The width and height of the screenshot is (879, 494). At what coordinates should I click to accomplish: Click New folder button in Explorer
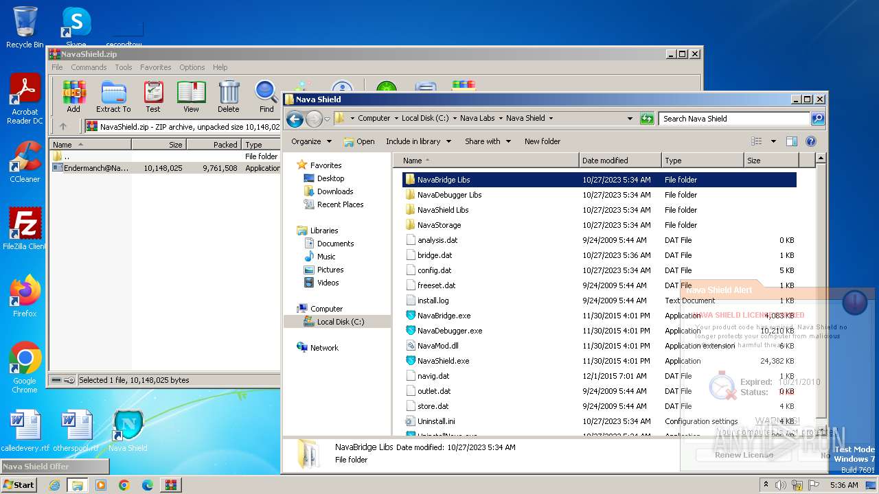[543, 141]
